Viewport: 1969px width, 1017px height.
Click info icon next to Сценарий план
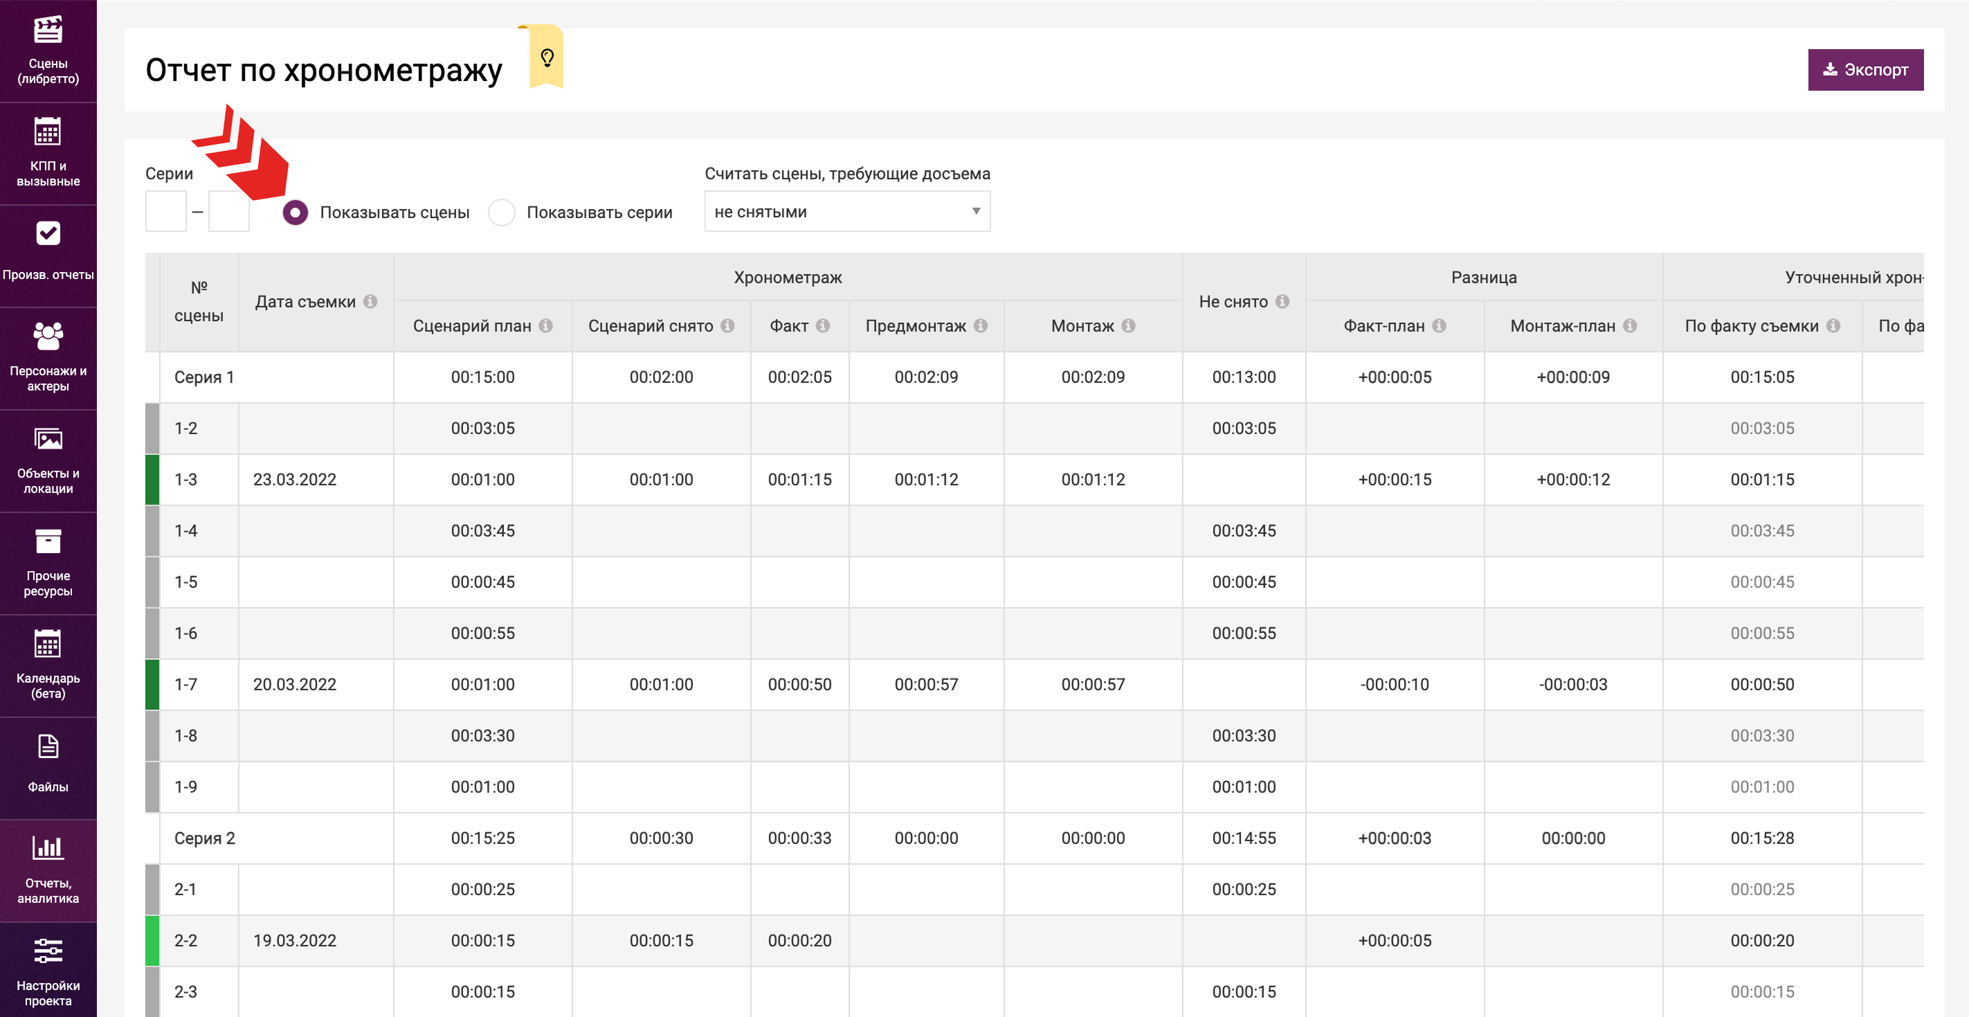click(x=546, y=326)
